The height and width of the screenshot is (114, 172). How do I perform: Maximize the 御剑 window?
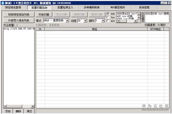tap(166, 3)
